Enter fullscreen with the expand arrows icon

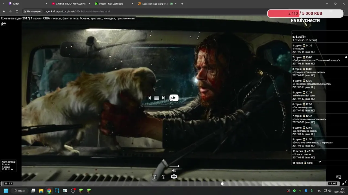[344, 183]
